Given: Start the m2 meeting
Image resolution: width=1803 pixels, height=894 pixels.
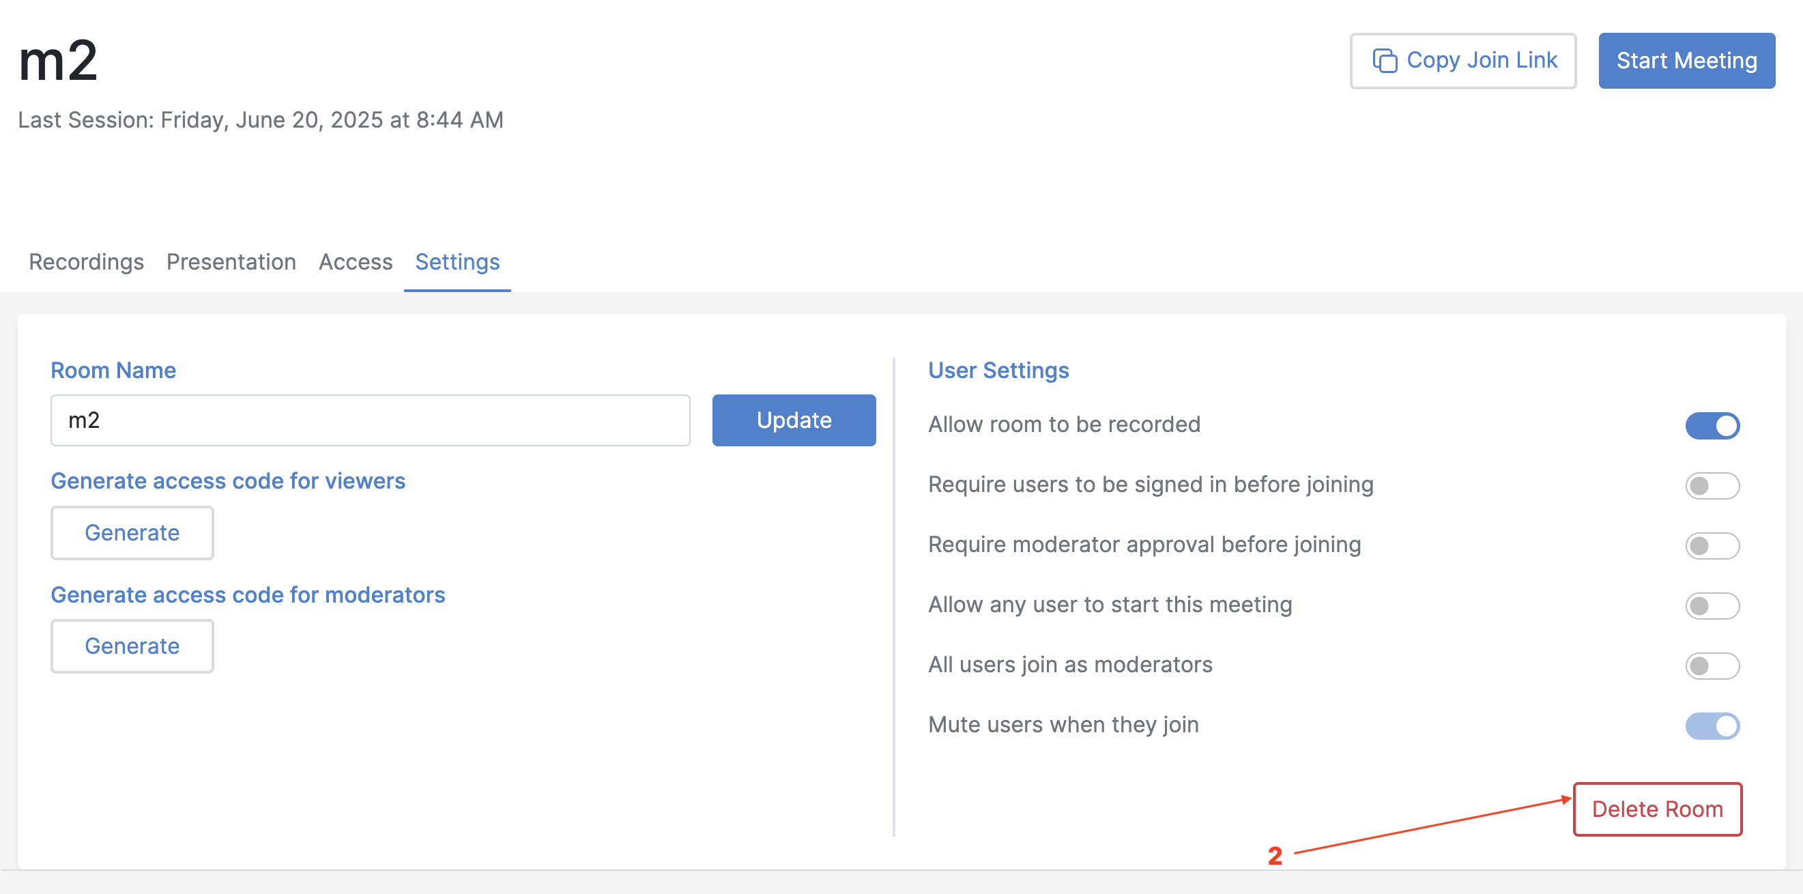Looking at the screenshot, I should (1686, 61).
